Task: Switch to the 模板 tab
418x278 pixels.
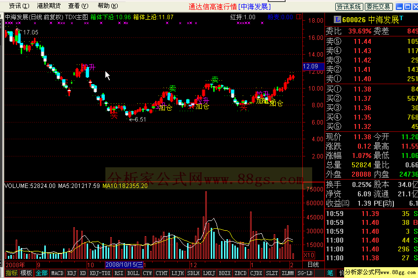Action: tap(26, 273)
